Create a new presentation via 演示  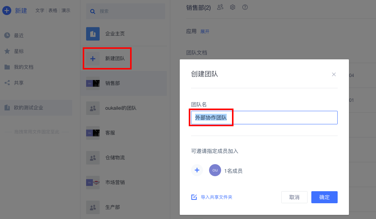click(66, 11)
